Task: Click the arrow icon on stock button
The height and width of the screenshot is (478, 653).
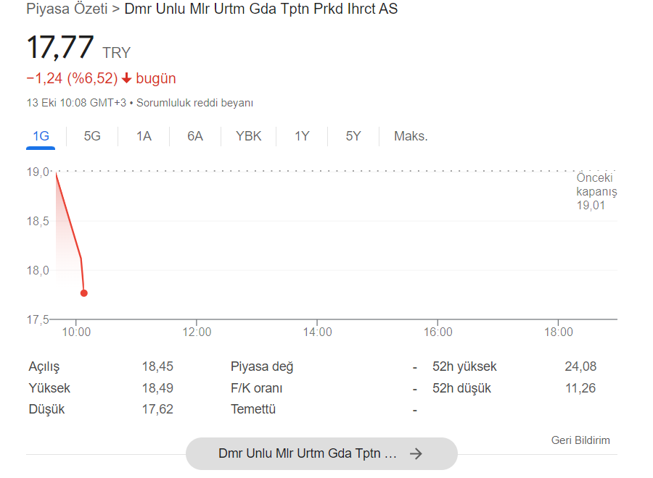Action: click(x=416, y=454)
